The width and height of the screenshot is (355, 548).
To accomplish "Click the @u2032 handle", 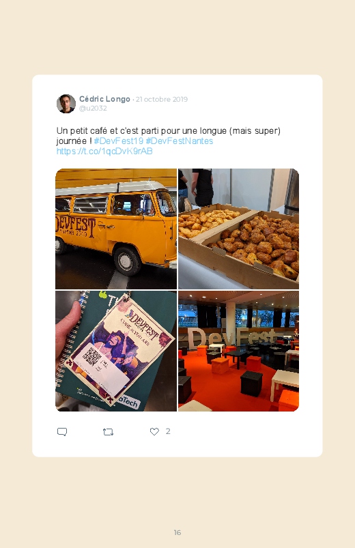I will click(x=93, y=108).
